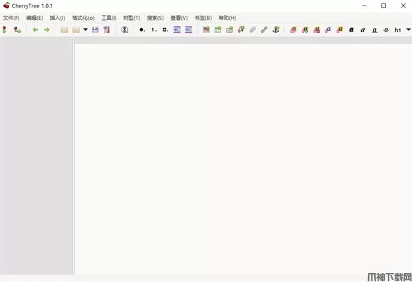Click inside the empty text editor area

(x=243, y=159)
